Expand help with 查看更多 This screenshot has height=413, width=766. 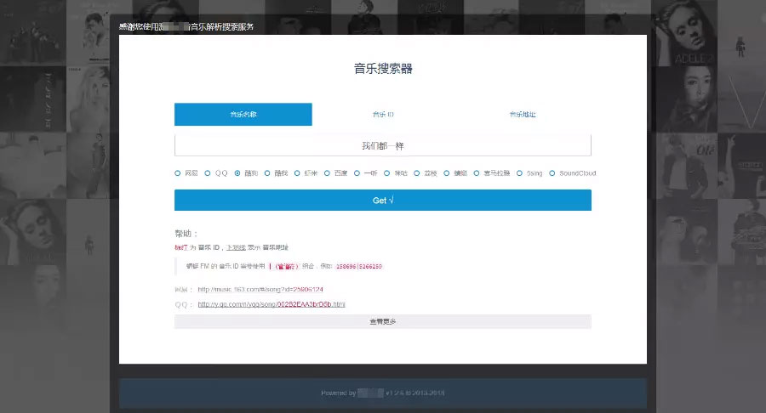(x=383, y=321)
